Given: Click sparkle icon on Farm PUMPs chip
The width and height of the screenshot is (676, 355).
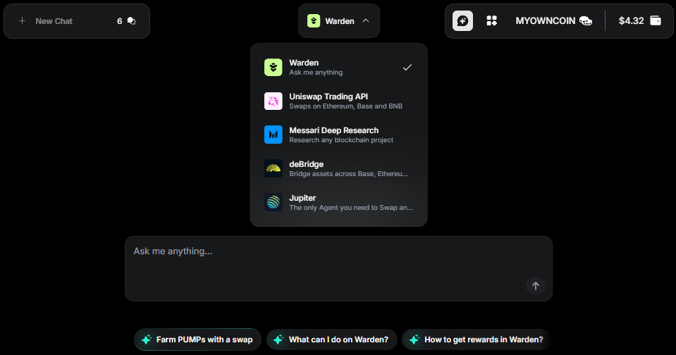Looking at the screenshot, I should (x=147, y=340).
